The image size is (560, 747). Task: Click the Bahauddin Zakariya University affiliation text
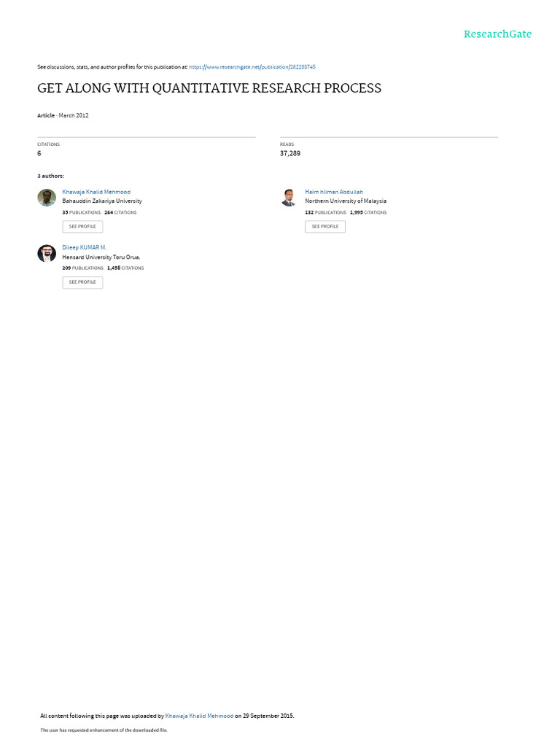[102, 201]
